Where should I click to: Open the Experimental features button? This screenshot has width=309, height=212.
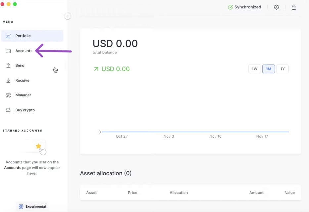pyautogui.click(x=32, y=207)
